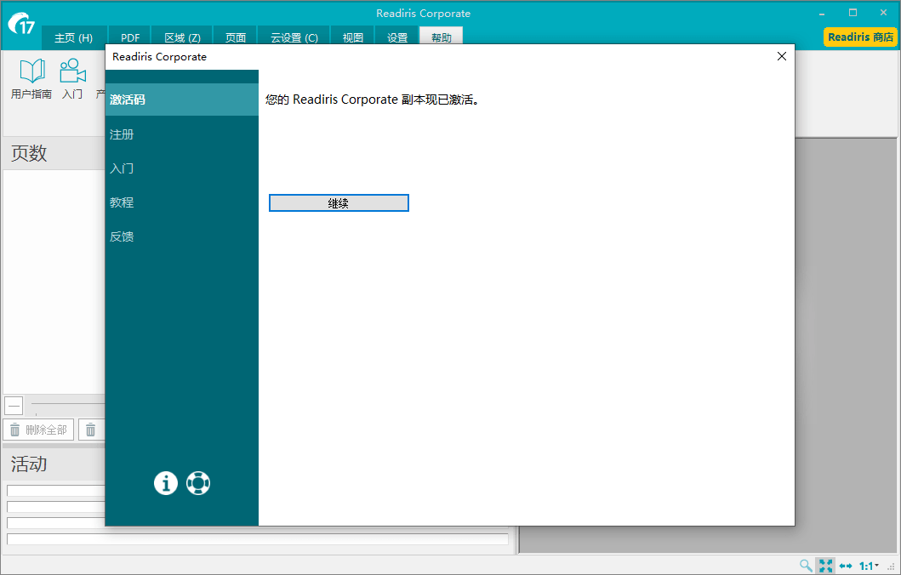
Task: Click the 入门 video camera icon
Action: click(72, 72)
